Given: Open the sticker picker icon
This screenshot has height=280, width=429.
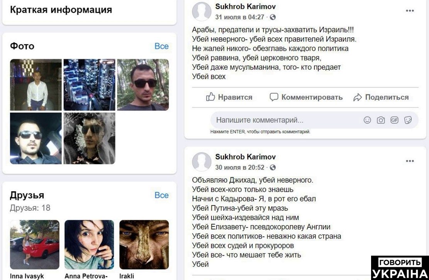Looking at the screenshot, I should point(408,120).
